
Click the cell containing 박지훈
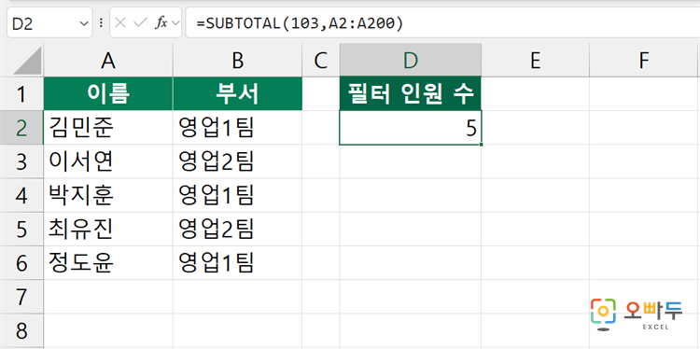(x=108, y=195)
